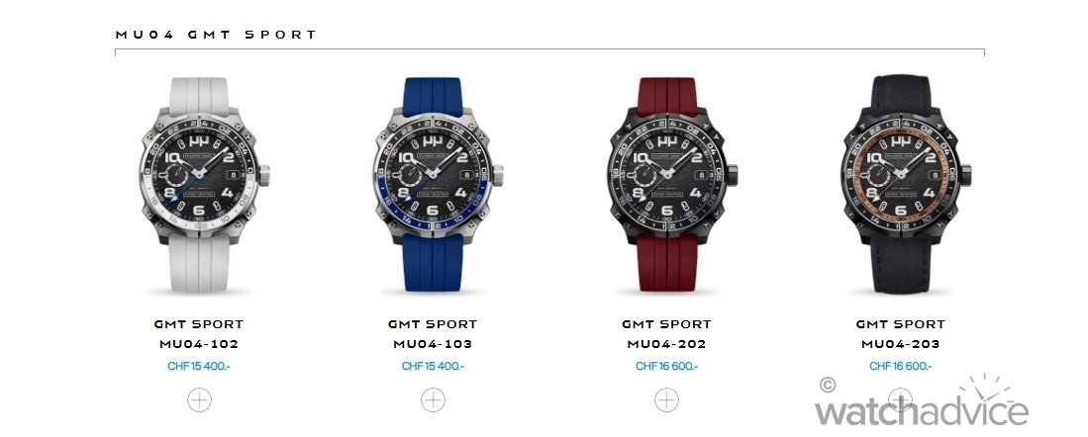
Task: Click the CHF 15 400.- price of MU04-102
Action: point(198,367)
